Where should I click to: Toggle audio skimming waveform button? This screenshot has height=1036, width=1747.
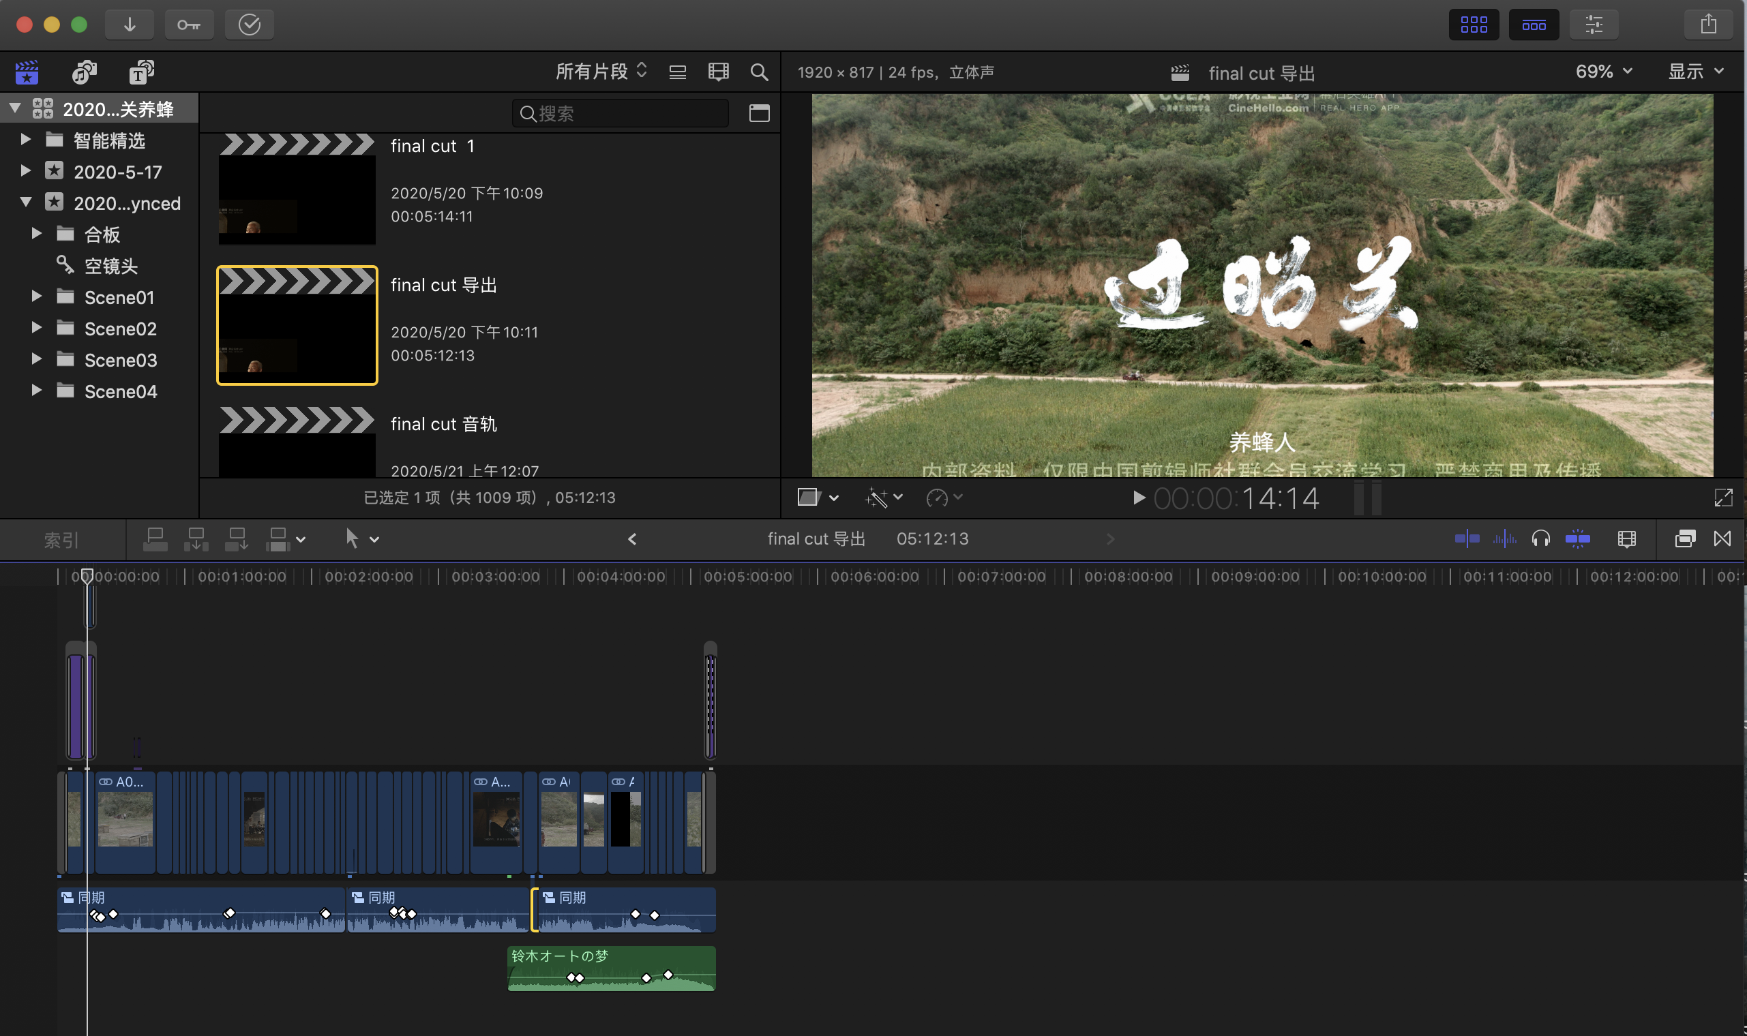1504,538
